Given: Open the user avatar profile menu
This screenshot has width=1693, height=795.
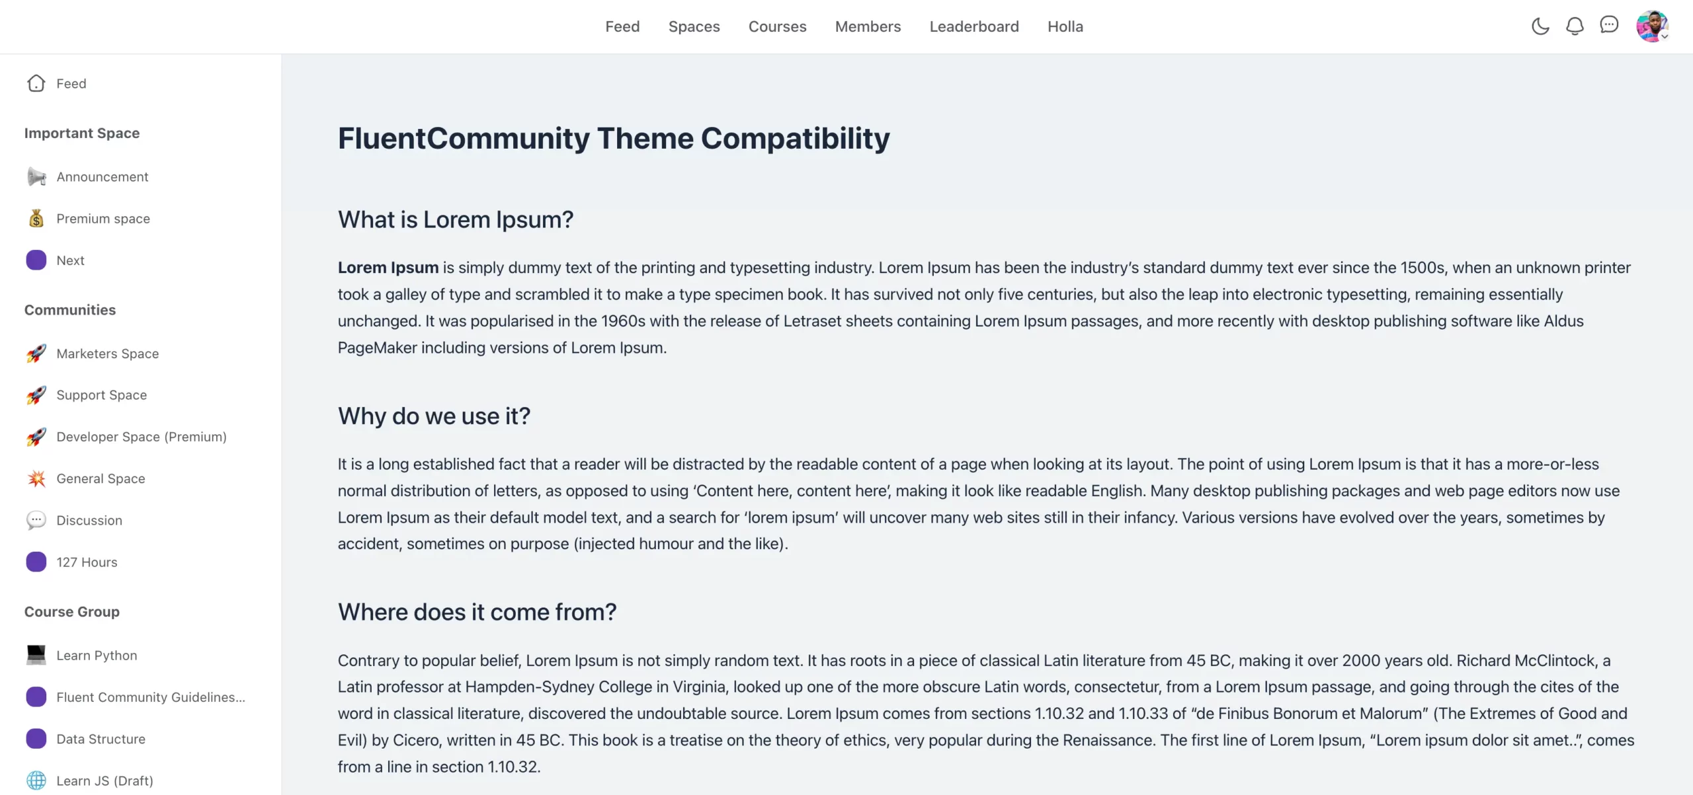Looking at the screenshot, I should 1652,26.
